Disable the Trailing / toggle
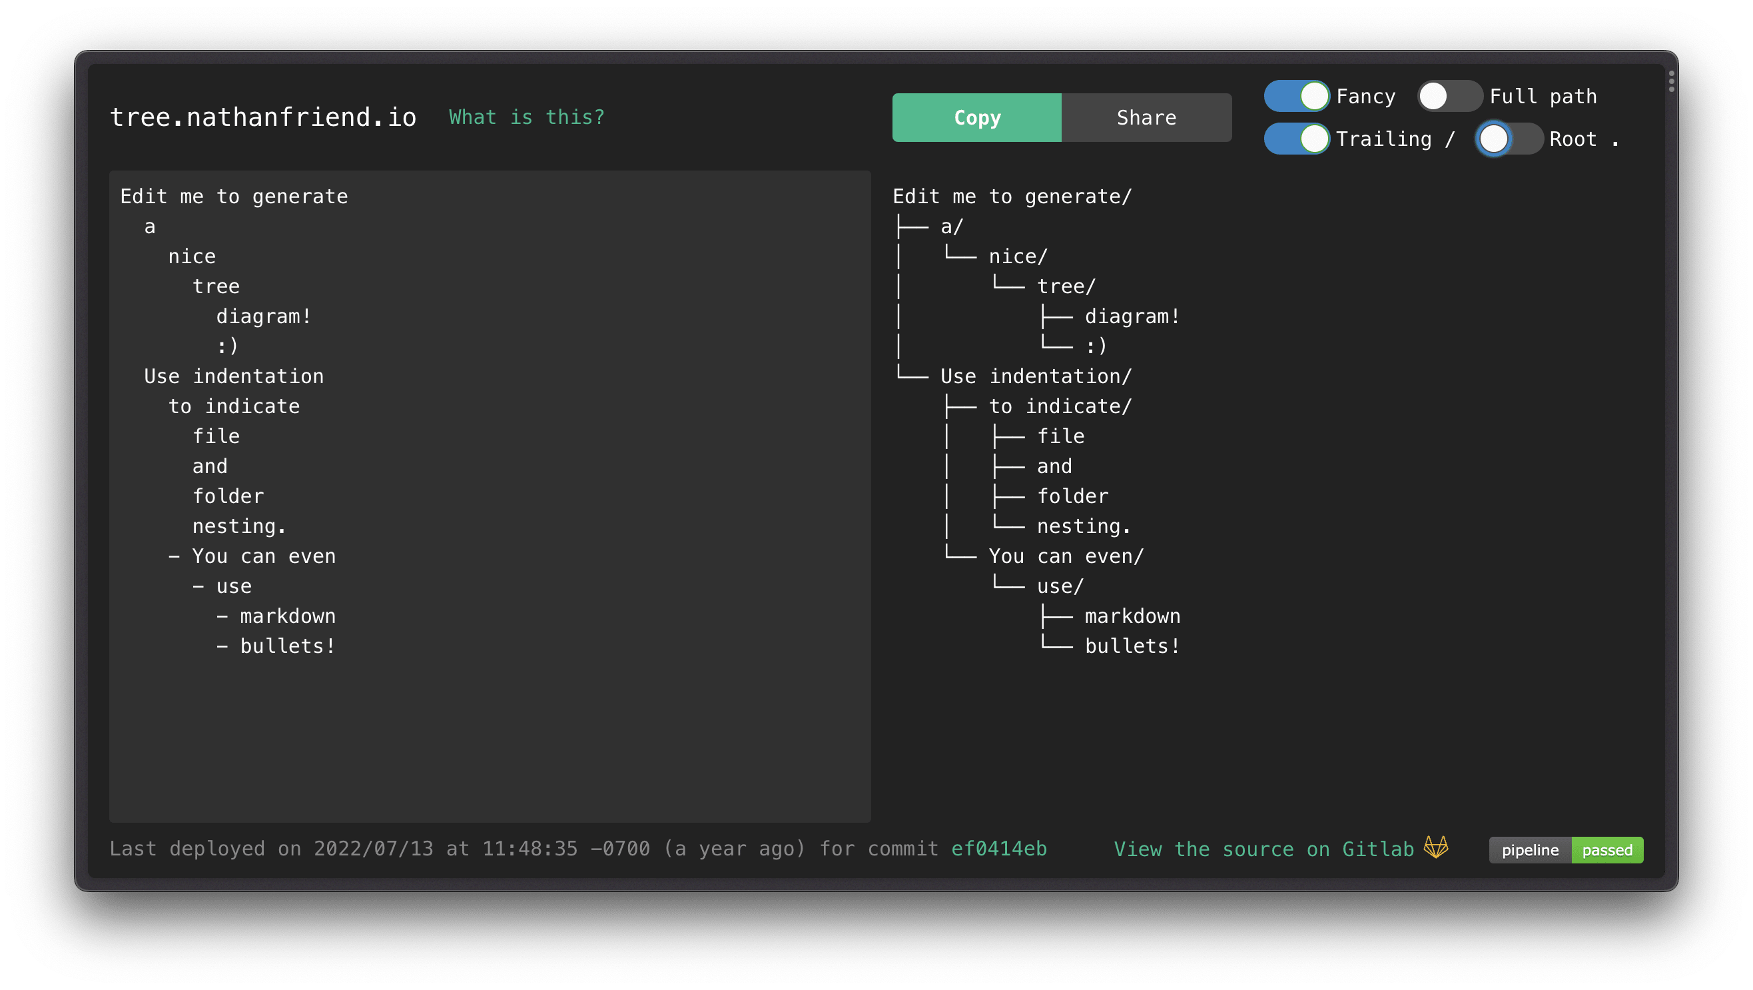This screenshot has height=990, width=1753. pyautogui.click(x=1296, y=139)
